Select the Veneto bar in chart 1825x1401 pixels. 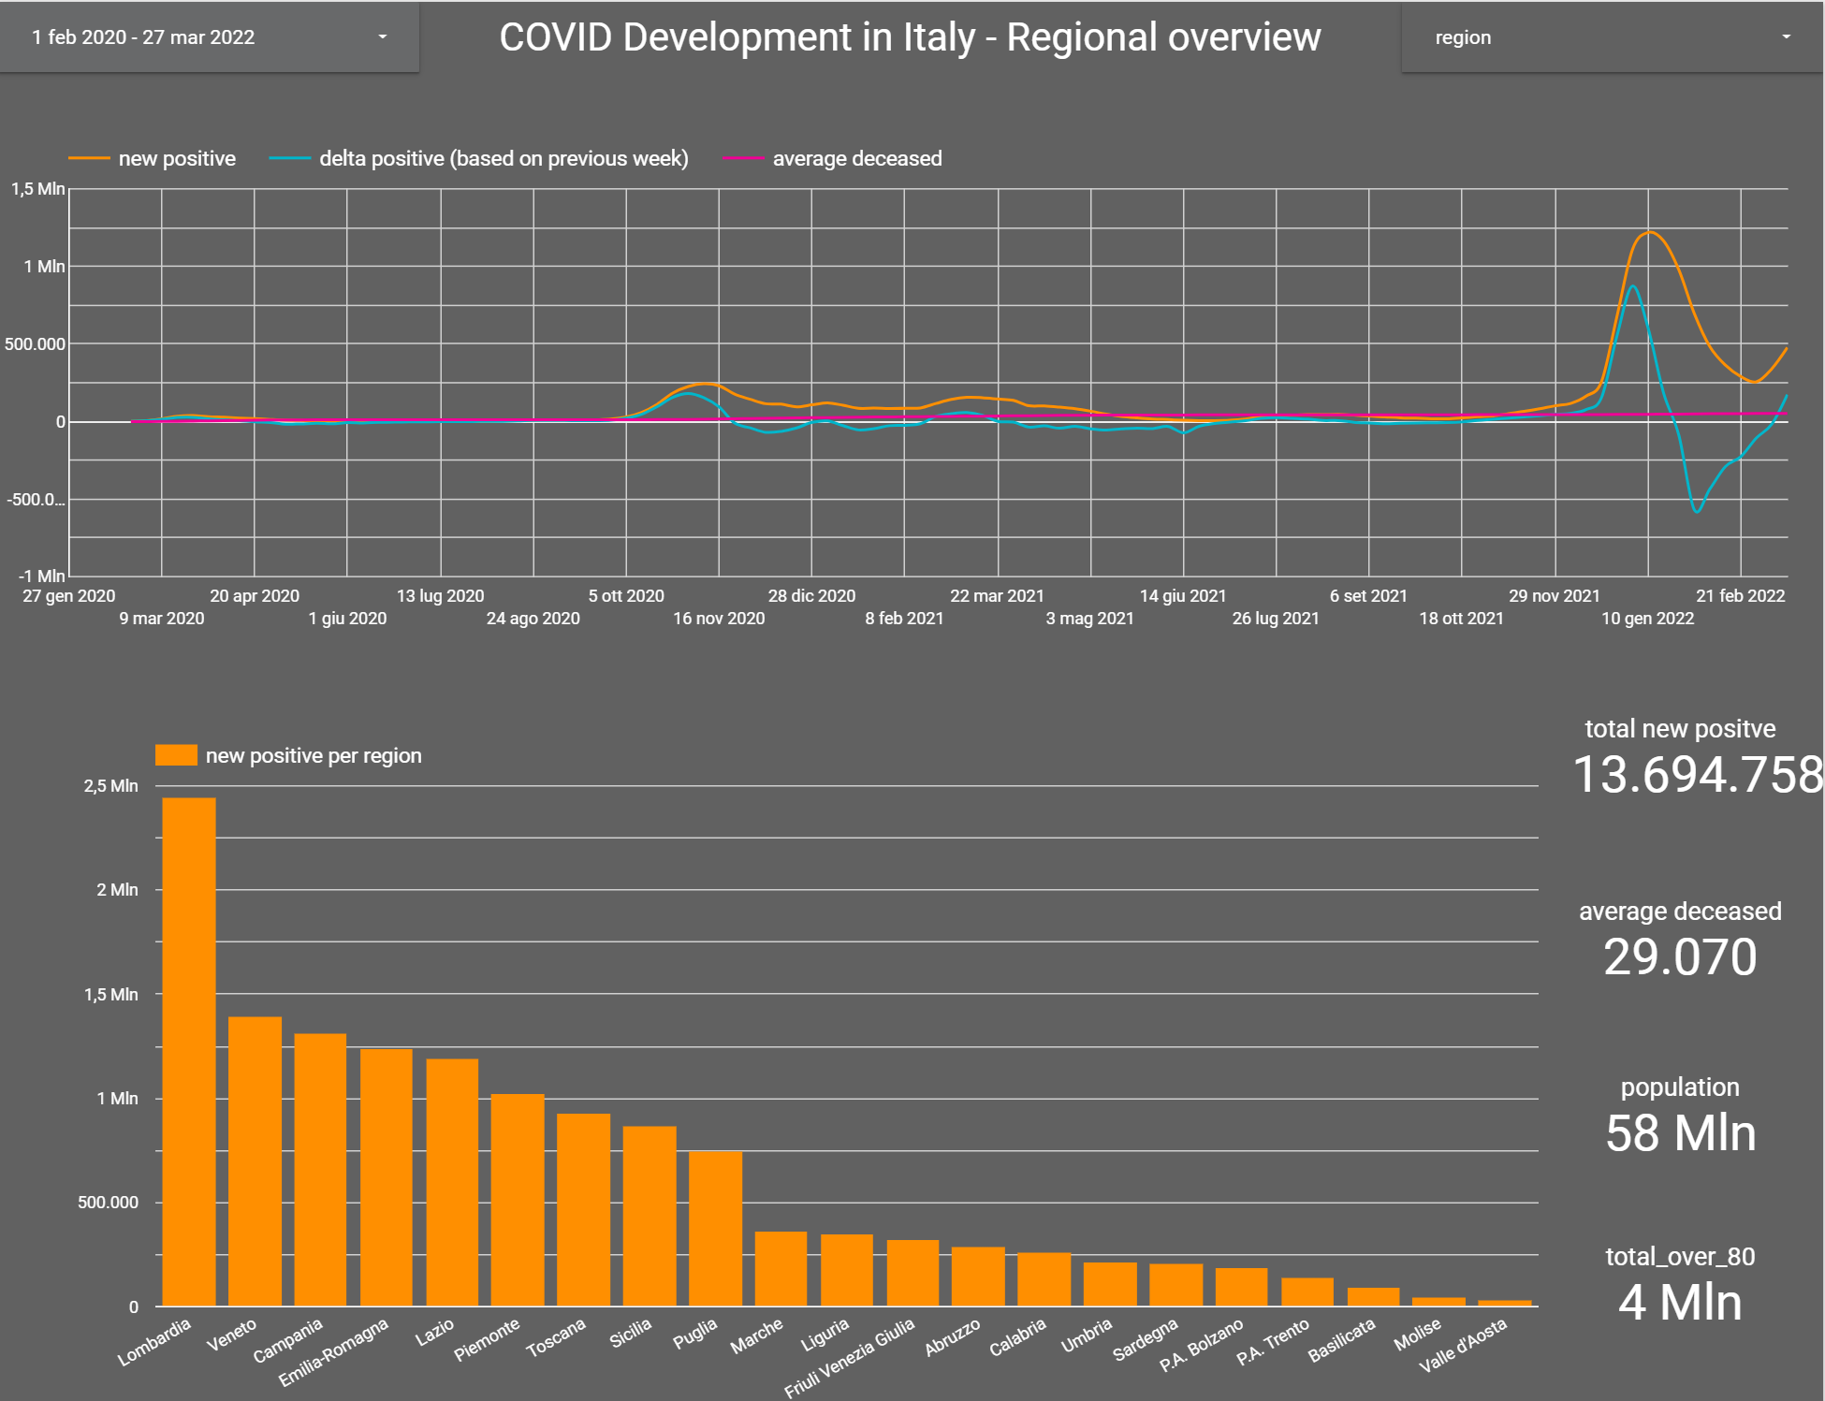(255, 1160)
